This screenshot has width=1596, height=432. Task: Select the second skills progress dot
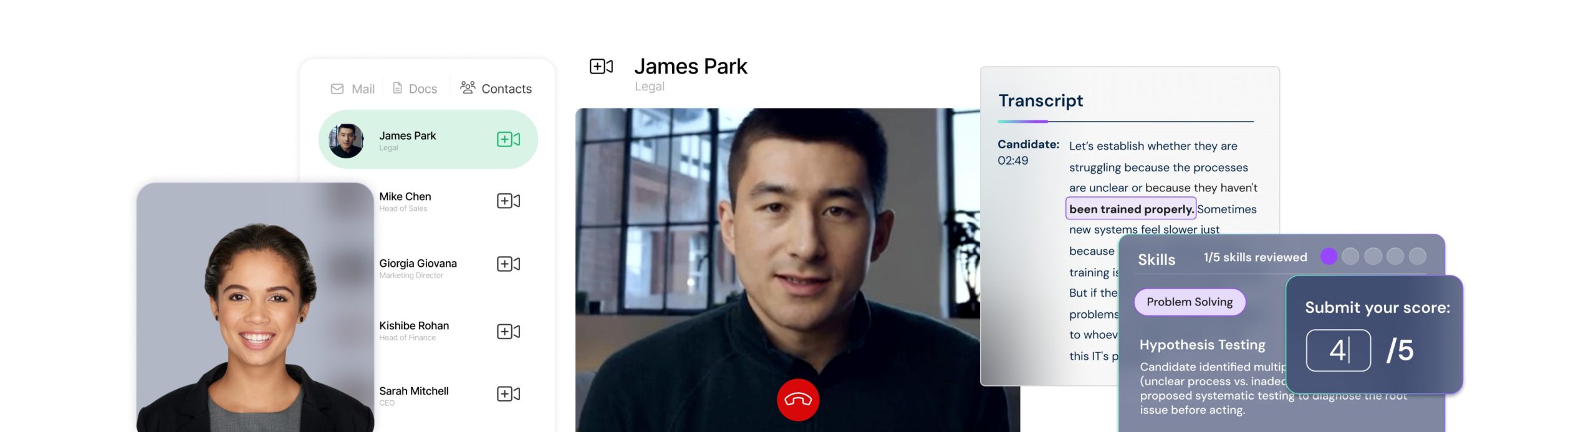pyautogui.click(x=1350, y=256)
